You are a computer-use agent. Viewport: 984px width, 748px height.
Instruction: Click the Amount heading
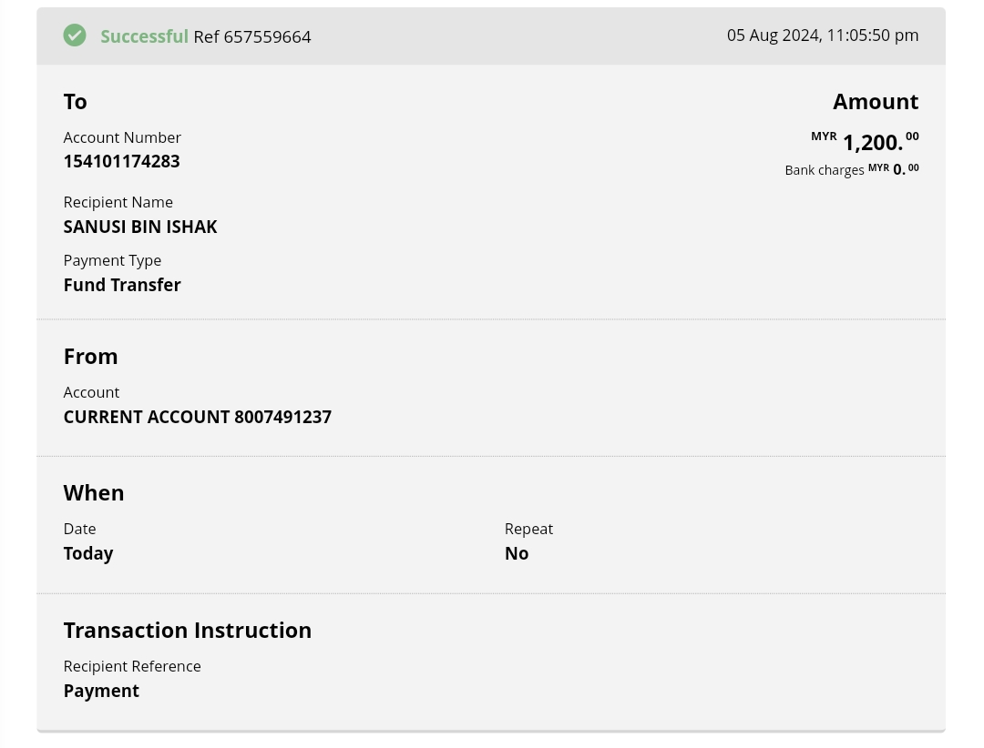(875, 102)
